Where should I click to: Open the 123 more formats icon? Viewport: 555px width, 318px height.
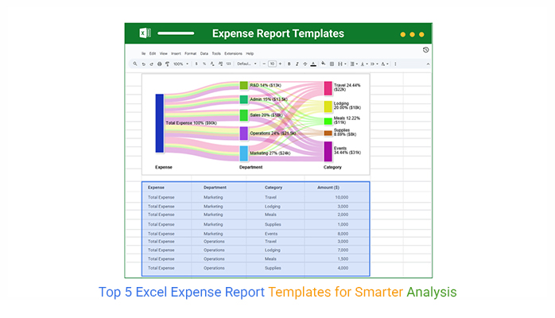coord(229,64)
